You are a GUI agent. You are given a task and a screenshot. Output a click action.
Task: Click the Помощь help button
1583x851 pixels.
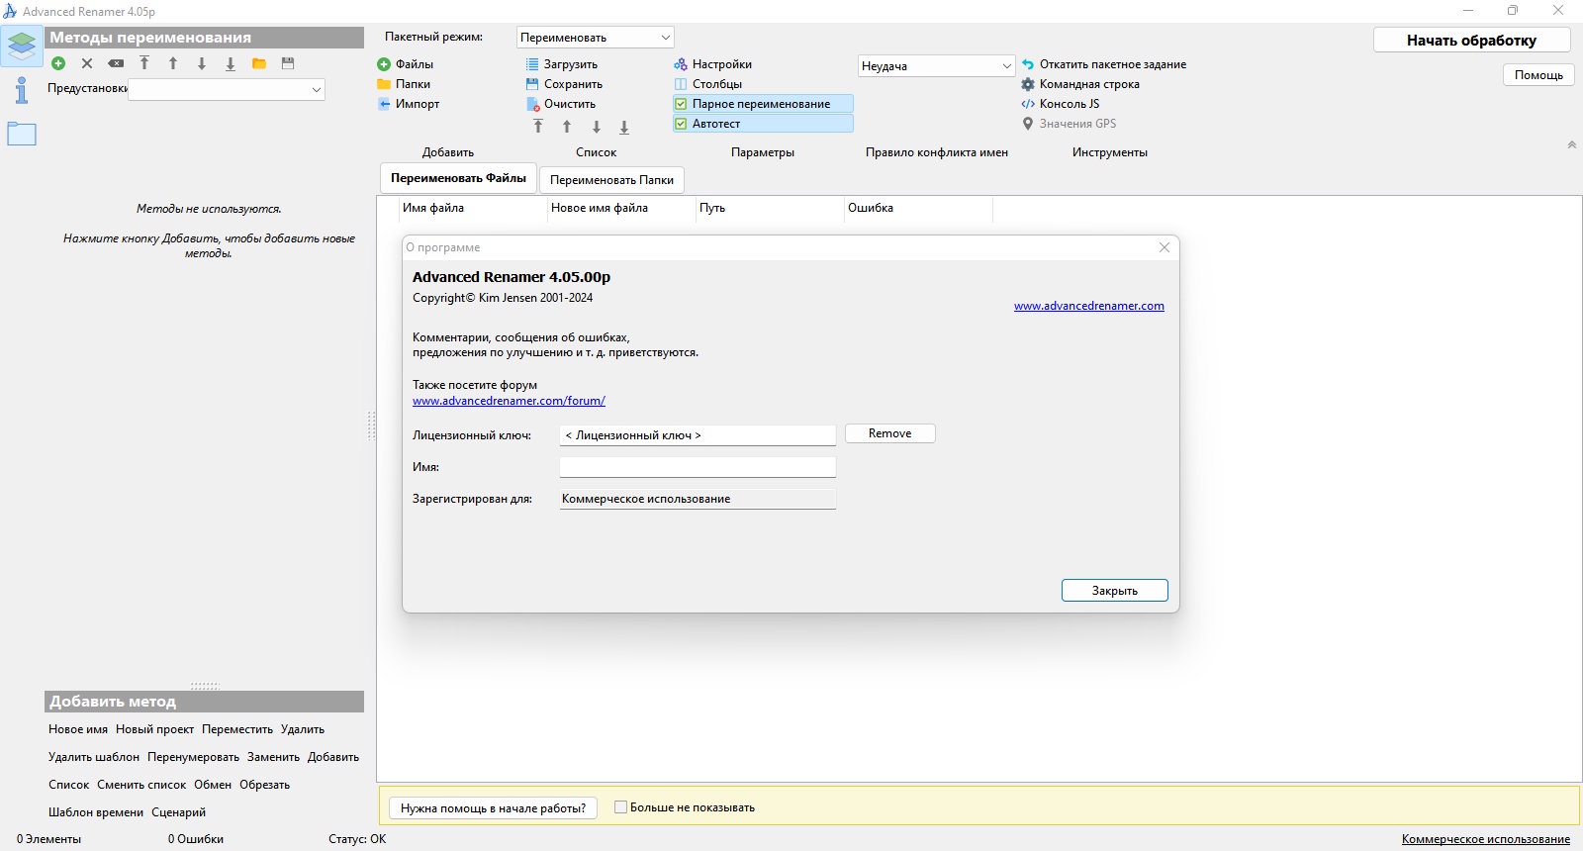point(1538,75)
